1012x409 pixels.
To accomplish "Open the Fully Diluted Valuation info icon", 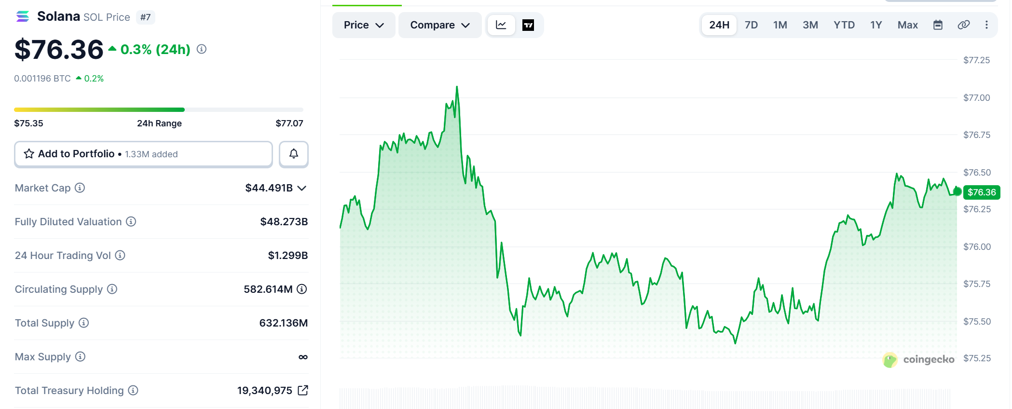I will 131,221.
